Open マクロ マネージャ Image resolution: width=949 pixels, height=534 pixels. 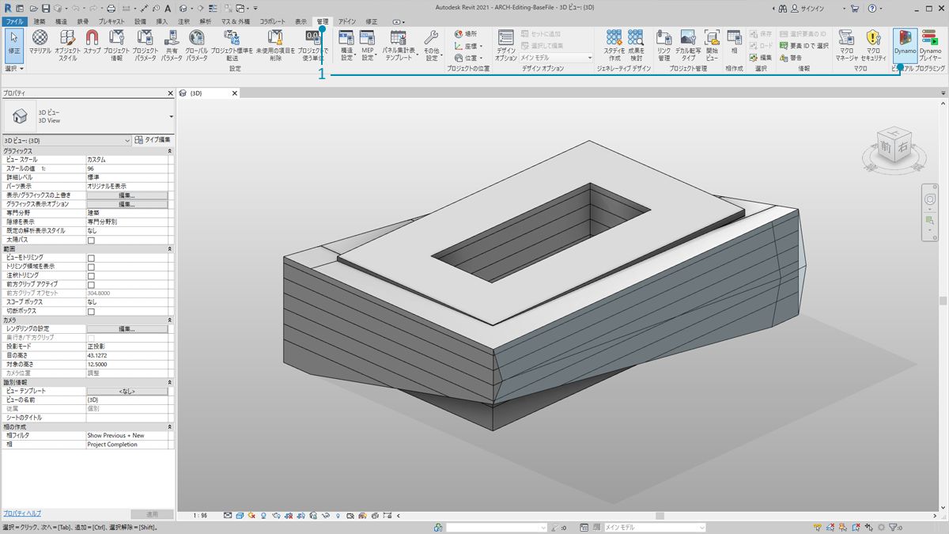[847, 45]
